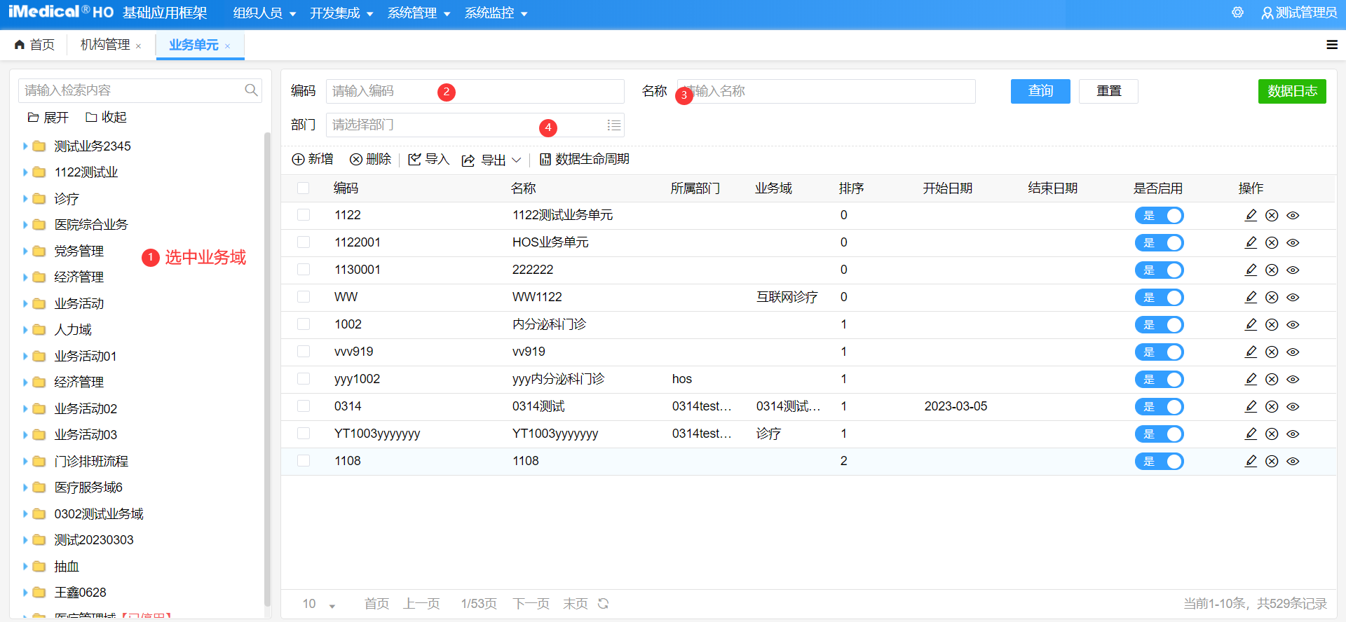
Task: Open the department list icon in 部门 field
Action: [613, 125]
